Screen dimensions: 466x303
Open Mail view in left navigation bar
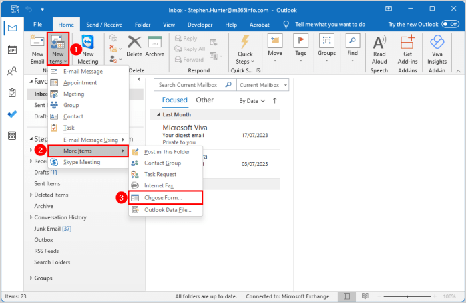tap(12, 28)
